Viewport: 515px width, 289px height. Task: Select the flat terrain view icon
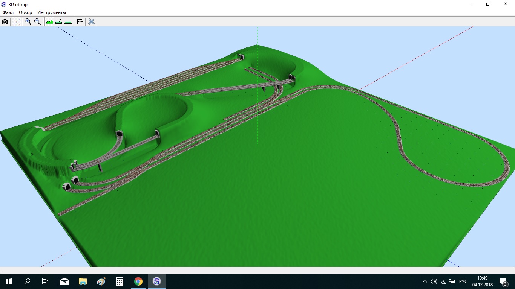pyautogui.click(x=68, y=22)
